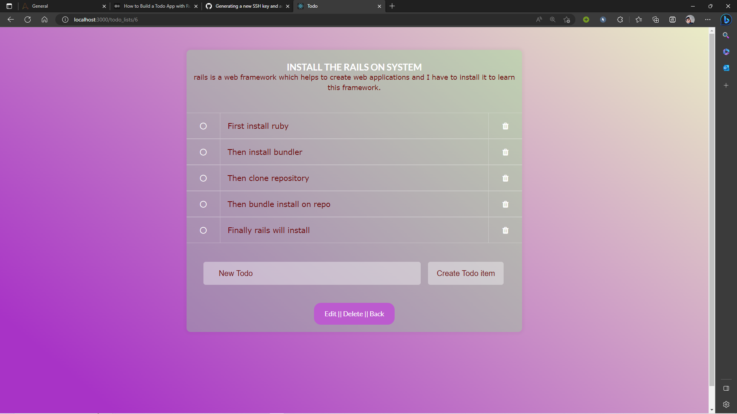Viewport: 737px width, 414px height.
Task: Focus the New Todo text field
Action: coord(312,273)
